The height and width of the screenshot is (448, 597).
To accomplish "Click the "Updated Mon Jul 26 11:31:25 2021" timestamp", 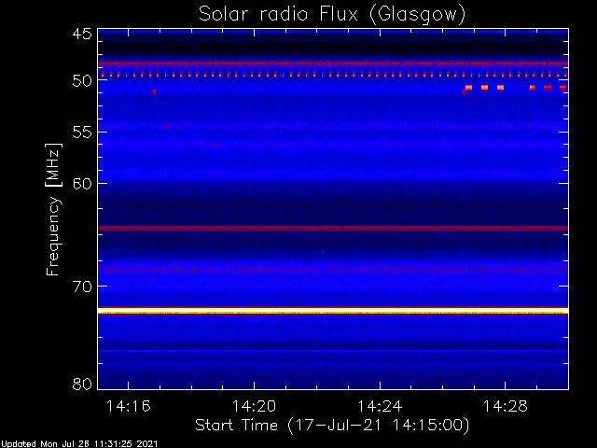I will [x=78, y=444].
